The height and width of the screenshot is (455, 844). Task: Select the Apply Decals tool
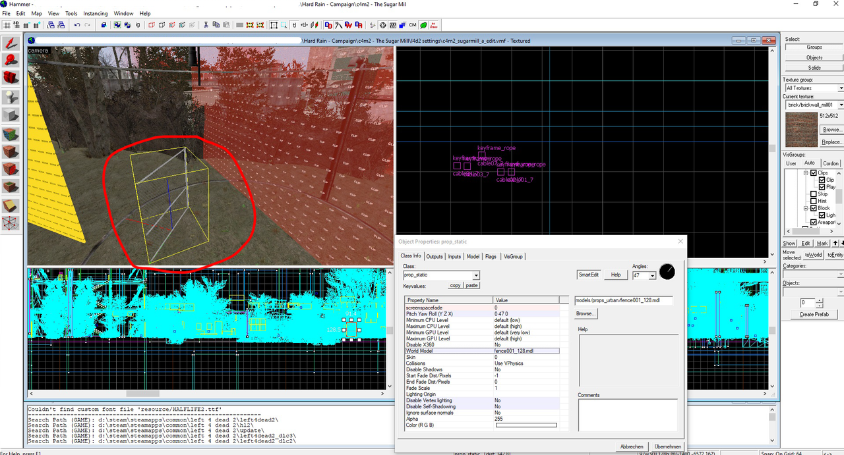[x=11, y=169]
